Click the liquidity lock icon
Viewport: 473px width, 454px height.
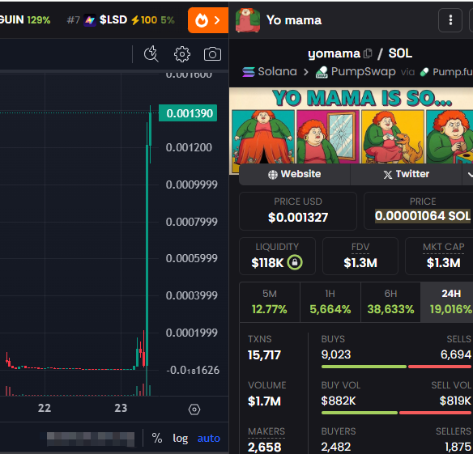pyautogui.click(x=295, y=262)
